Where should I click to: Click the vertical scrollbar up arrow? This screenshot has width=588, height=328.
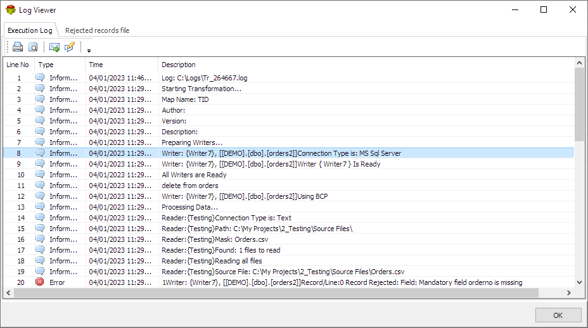click(x=579, y=63)
